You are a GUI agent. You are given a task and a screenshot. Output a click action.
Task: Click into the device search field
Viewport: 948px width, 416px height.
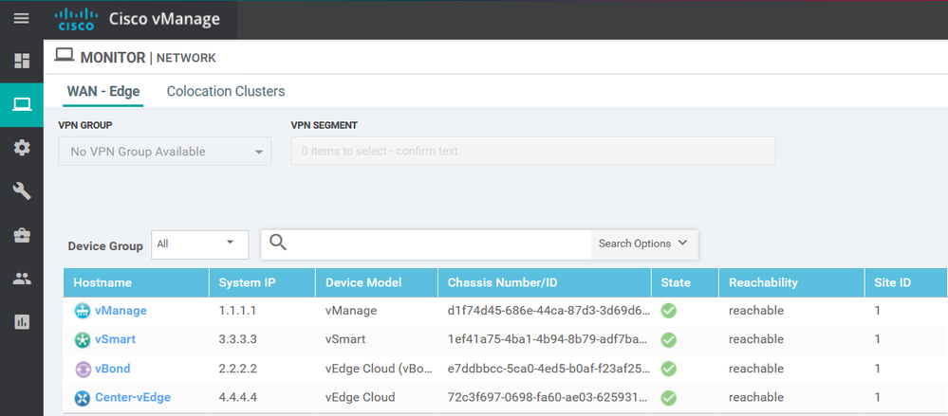pyautogui.click(x=439, y=244)
